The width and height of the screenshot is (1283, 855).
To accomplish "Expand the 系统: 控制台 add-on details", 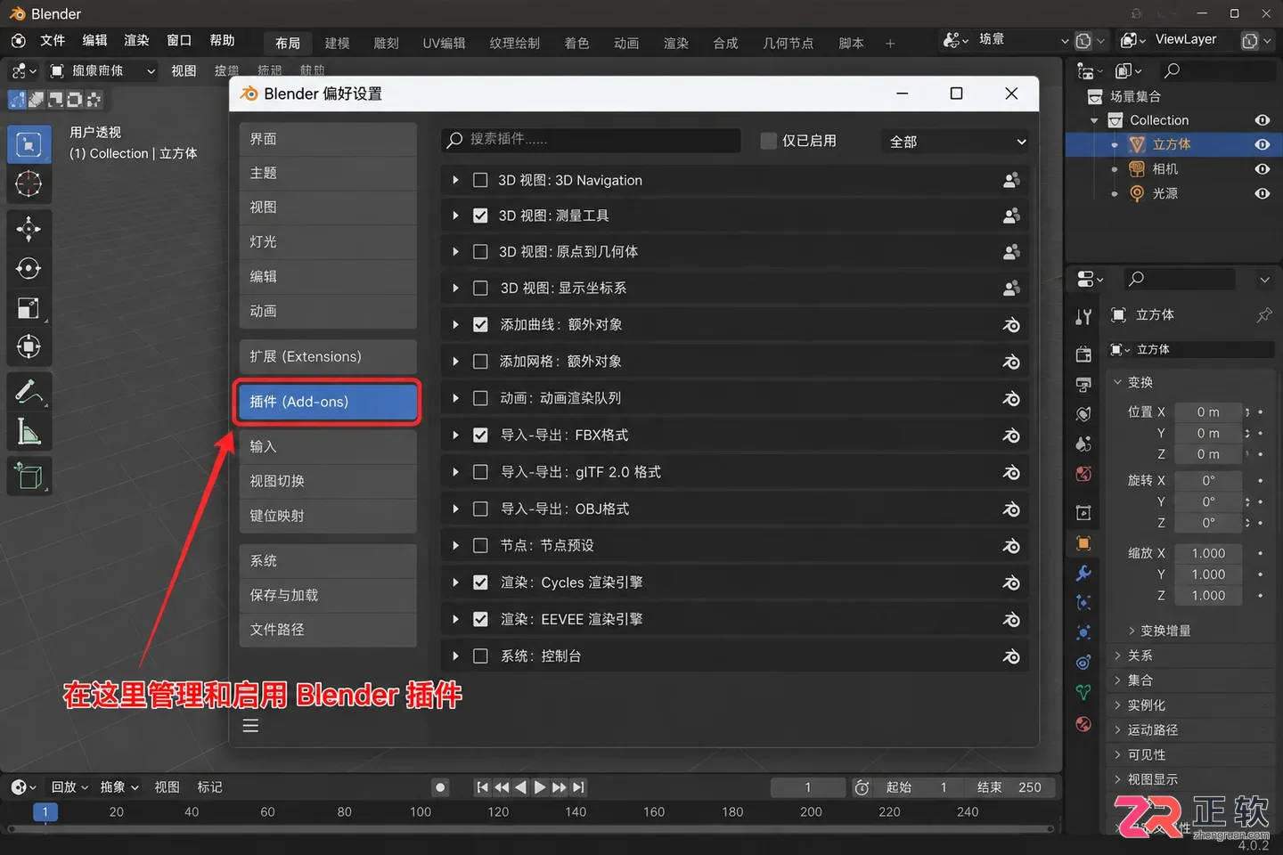I will coord(455,656).
